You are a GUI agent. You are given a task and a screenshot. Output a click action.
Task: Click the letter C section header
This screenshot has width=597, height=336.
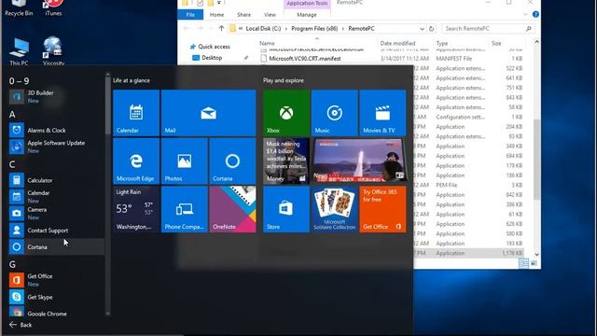12,164
